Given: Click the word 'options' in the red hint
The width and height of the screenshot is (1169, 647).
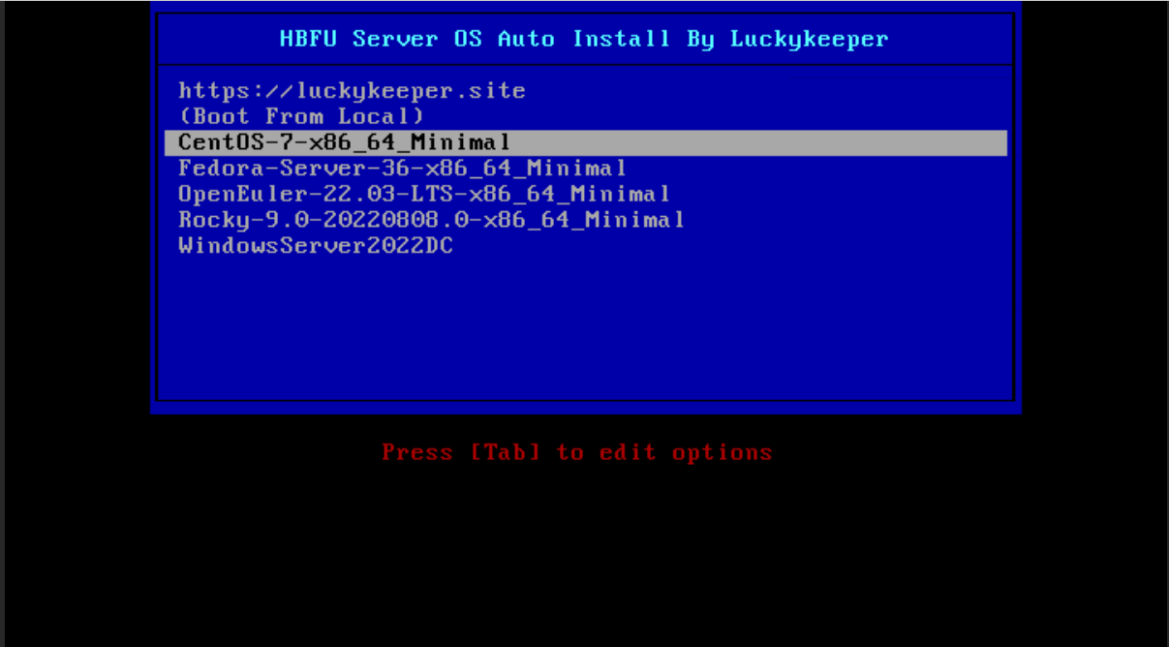Looking at the screenshot, I should click(x=722, y=452).
